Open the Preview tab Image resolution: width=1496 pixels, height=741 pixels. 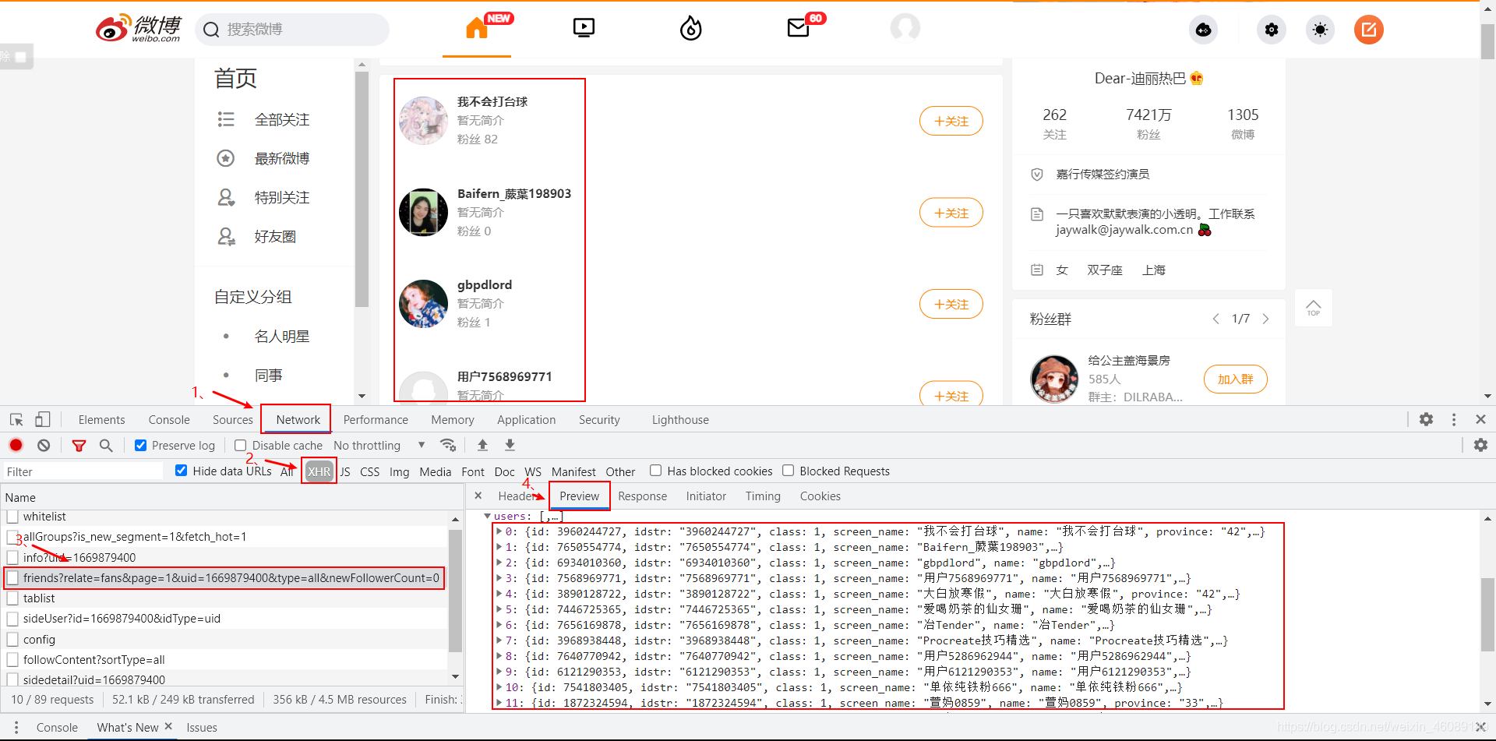click(579, 496)
